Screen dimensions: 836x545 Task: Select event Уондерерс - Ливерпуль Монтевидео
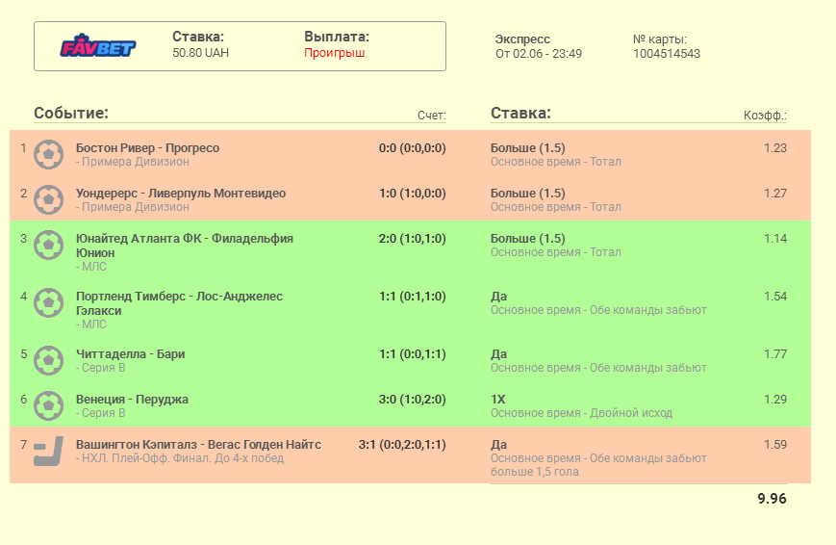[x=181, y=194]
